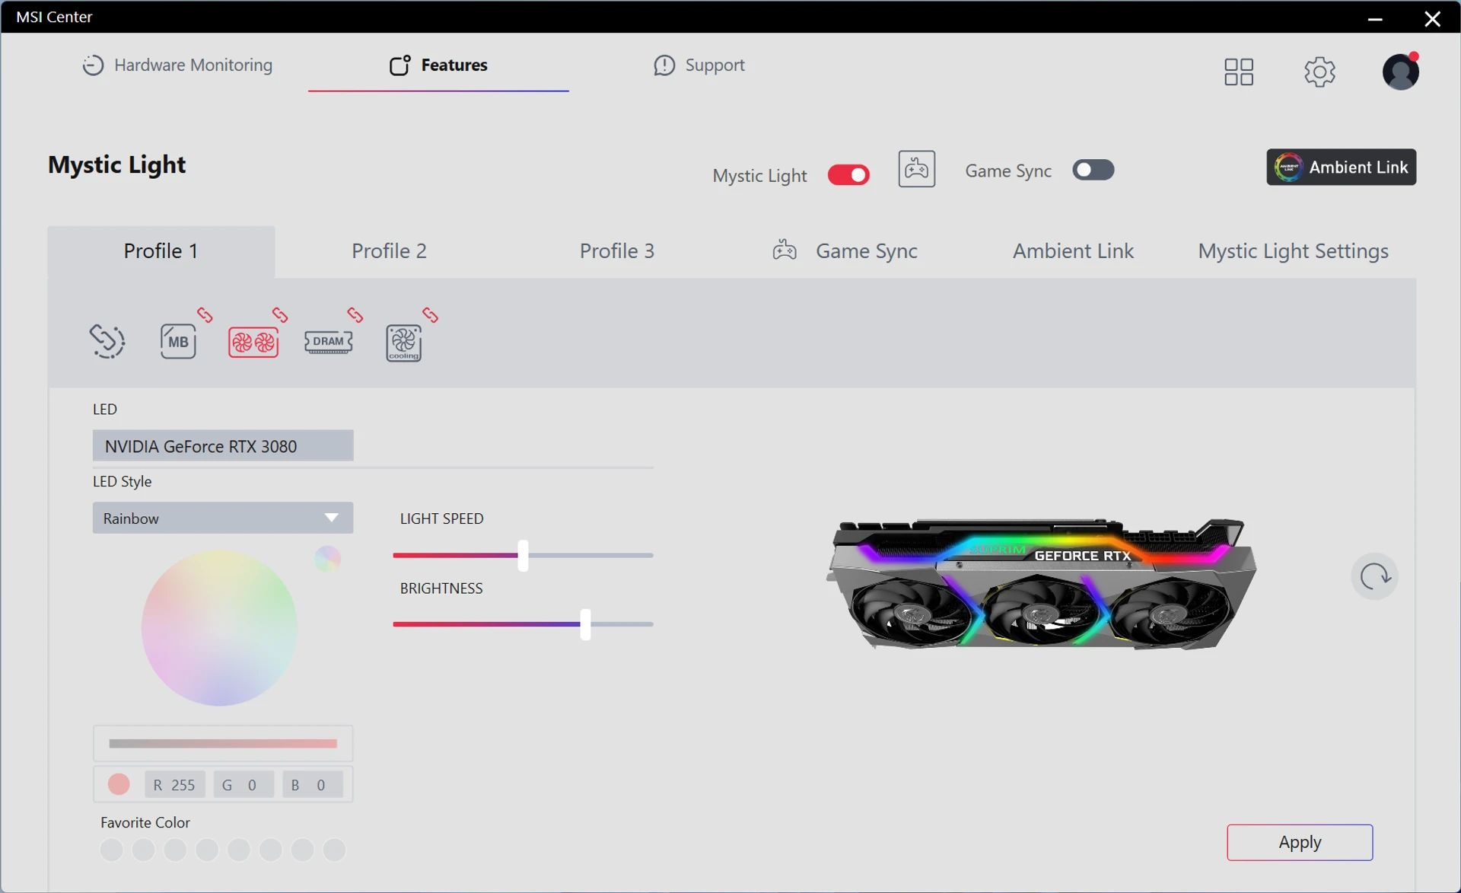This screenshot has height=893, width=1461.
Task: Click the Ambient Link rainbow ring icon
Action: (x=1288, y=167)
